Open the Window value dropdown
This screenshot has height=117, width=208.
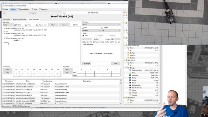pos(116,39)
